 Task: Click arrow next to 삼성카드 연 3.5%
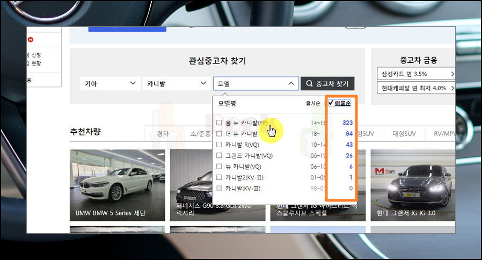point(452,74)
